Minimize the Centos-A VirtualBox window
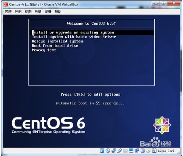The width and height of the screenshot is (183, 156). click(156, 4)
